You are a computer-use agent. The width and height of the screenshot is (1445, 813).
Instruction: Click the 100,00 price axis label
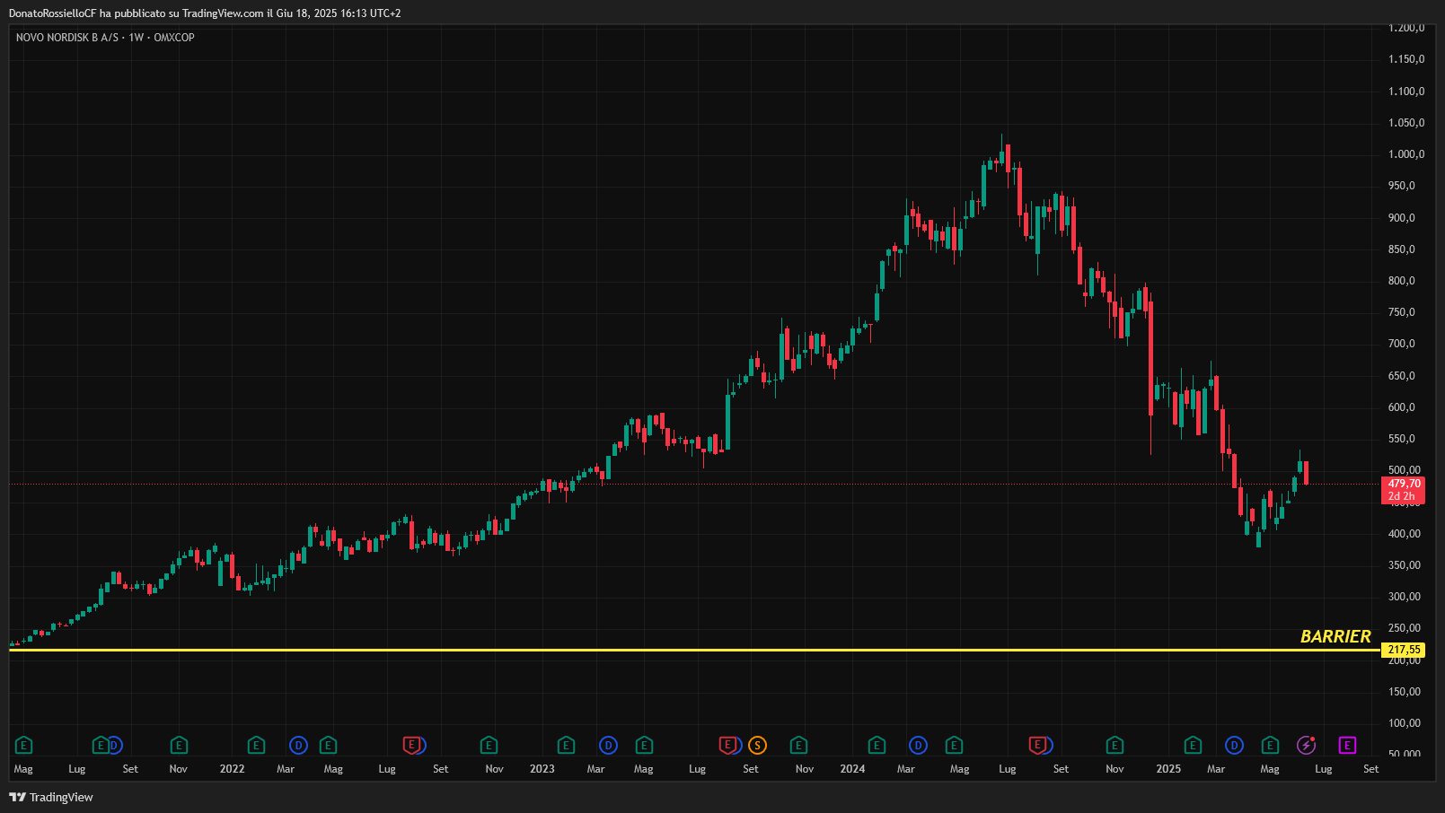1405,723
